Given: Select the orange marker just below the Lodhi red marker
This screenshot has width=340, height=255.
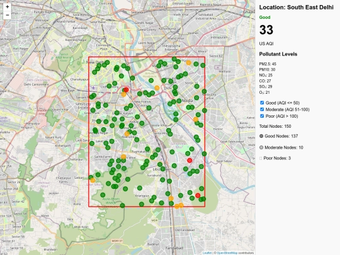Looking at the screenshot, I should (x=123, y=94).
